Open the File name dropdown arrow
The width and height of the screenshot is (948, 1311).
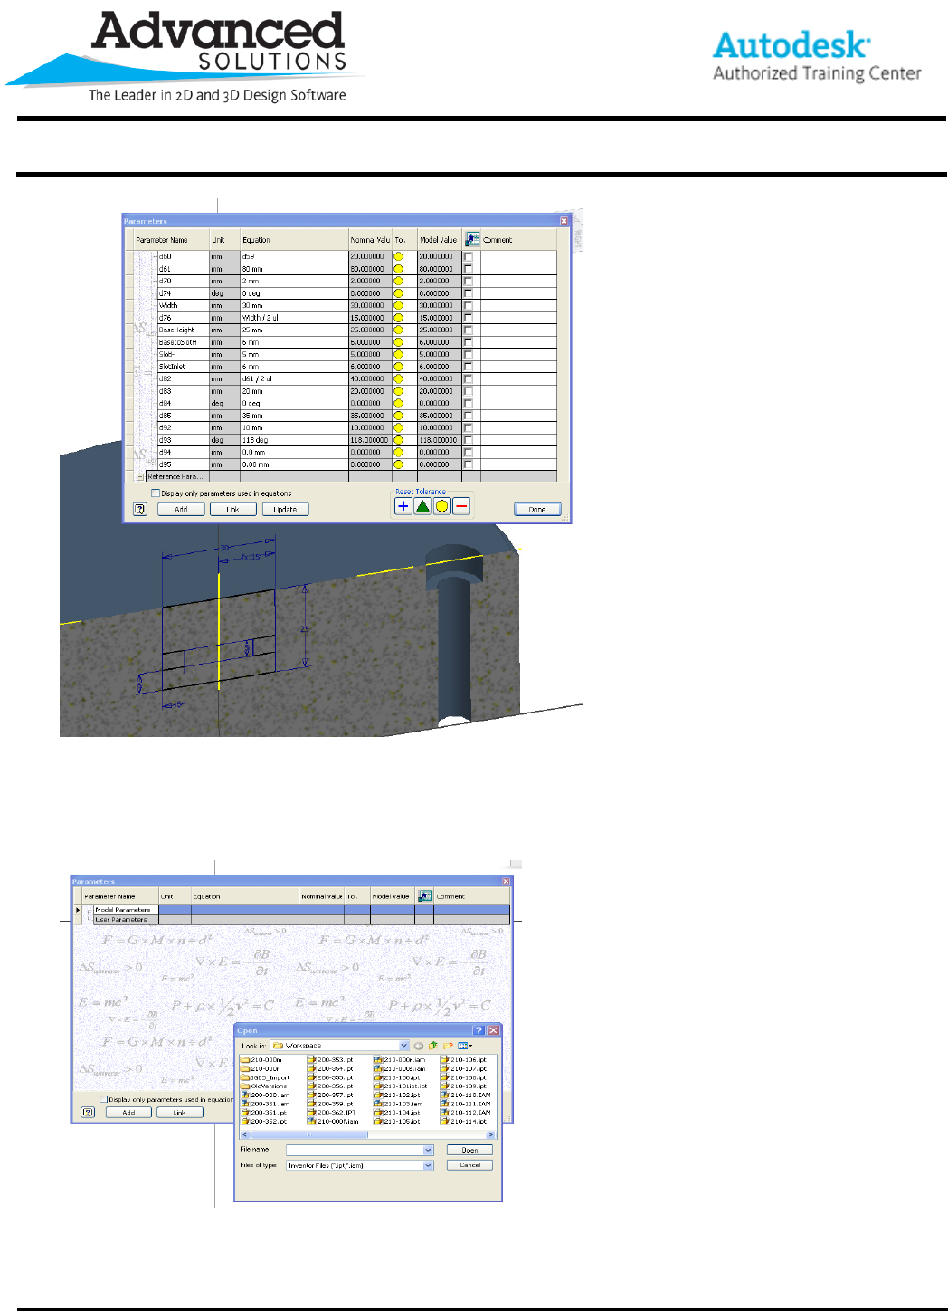coord(429,1150)
